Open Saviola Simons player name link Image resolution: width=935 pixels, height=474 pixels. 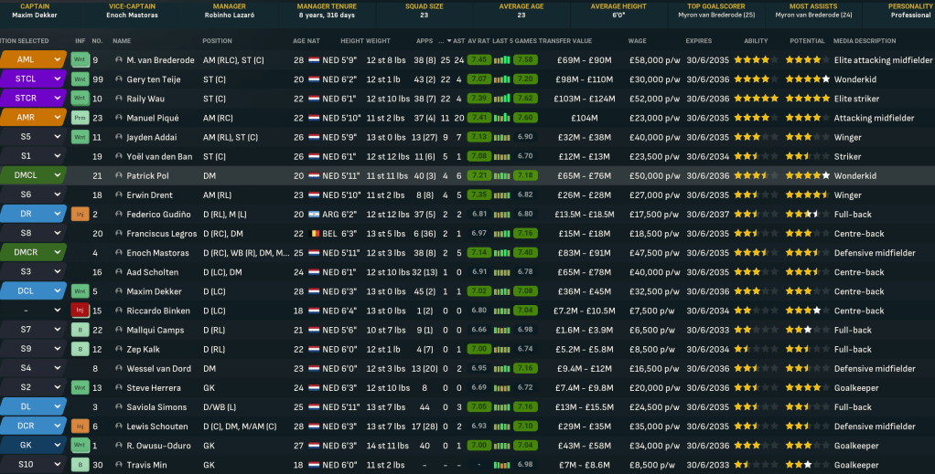click(x=157, y=407)
